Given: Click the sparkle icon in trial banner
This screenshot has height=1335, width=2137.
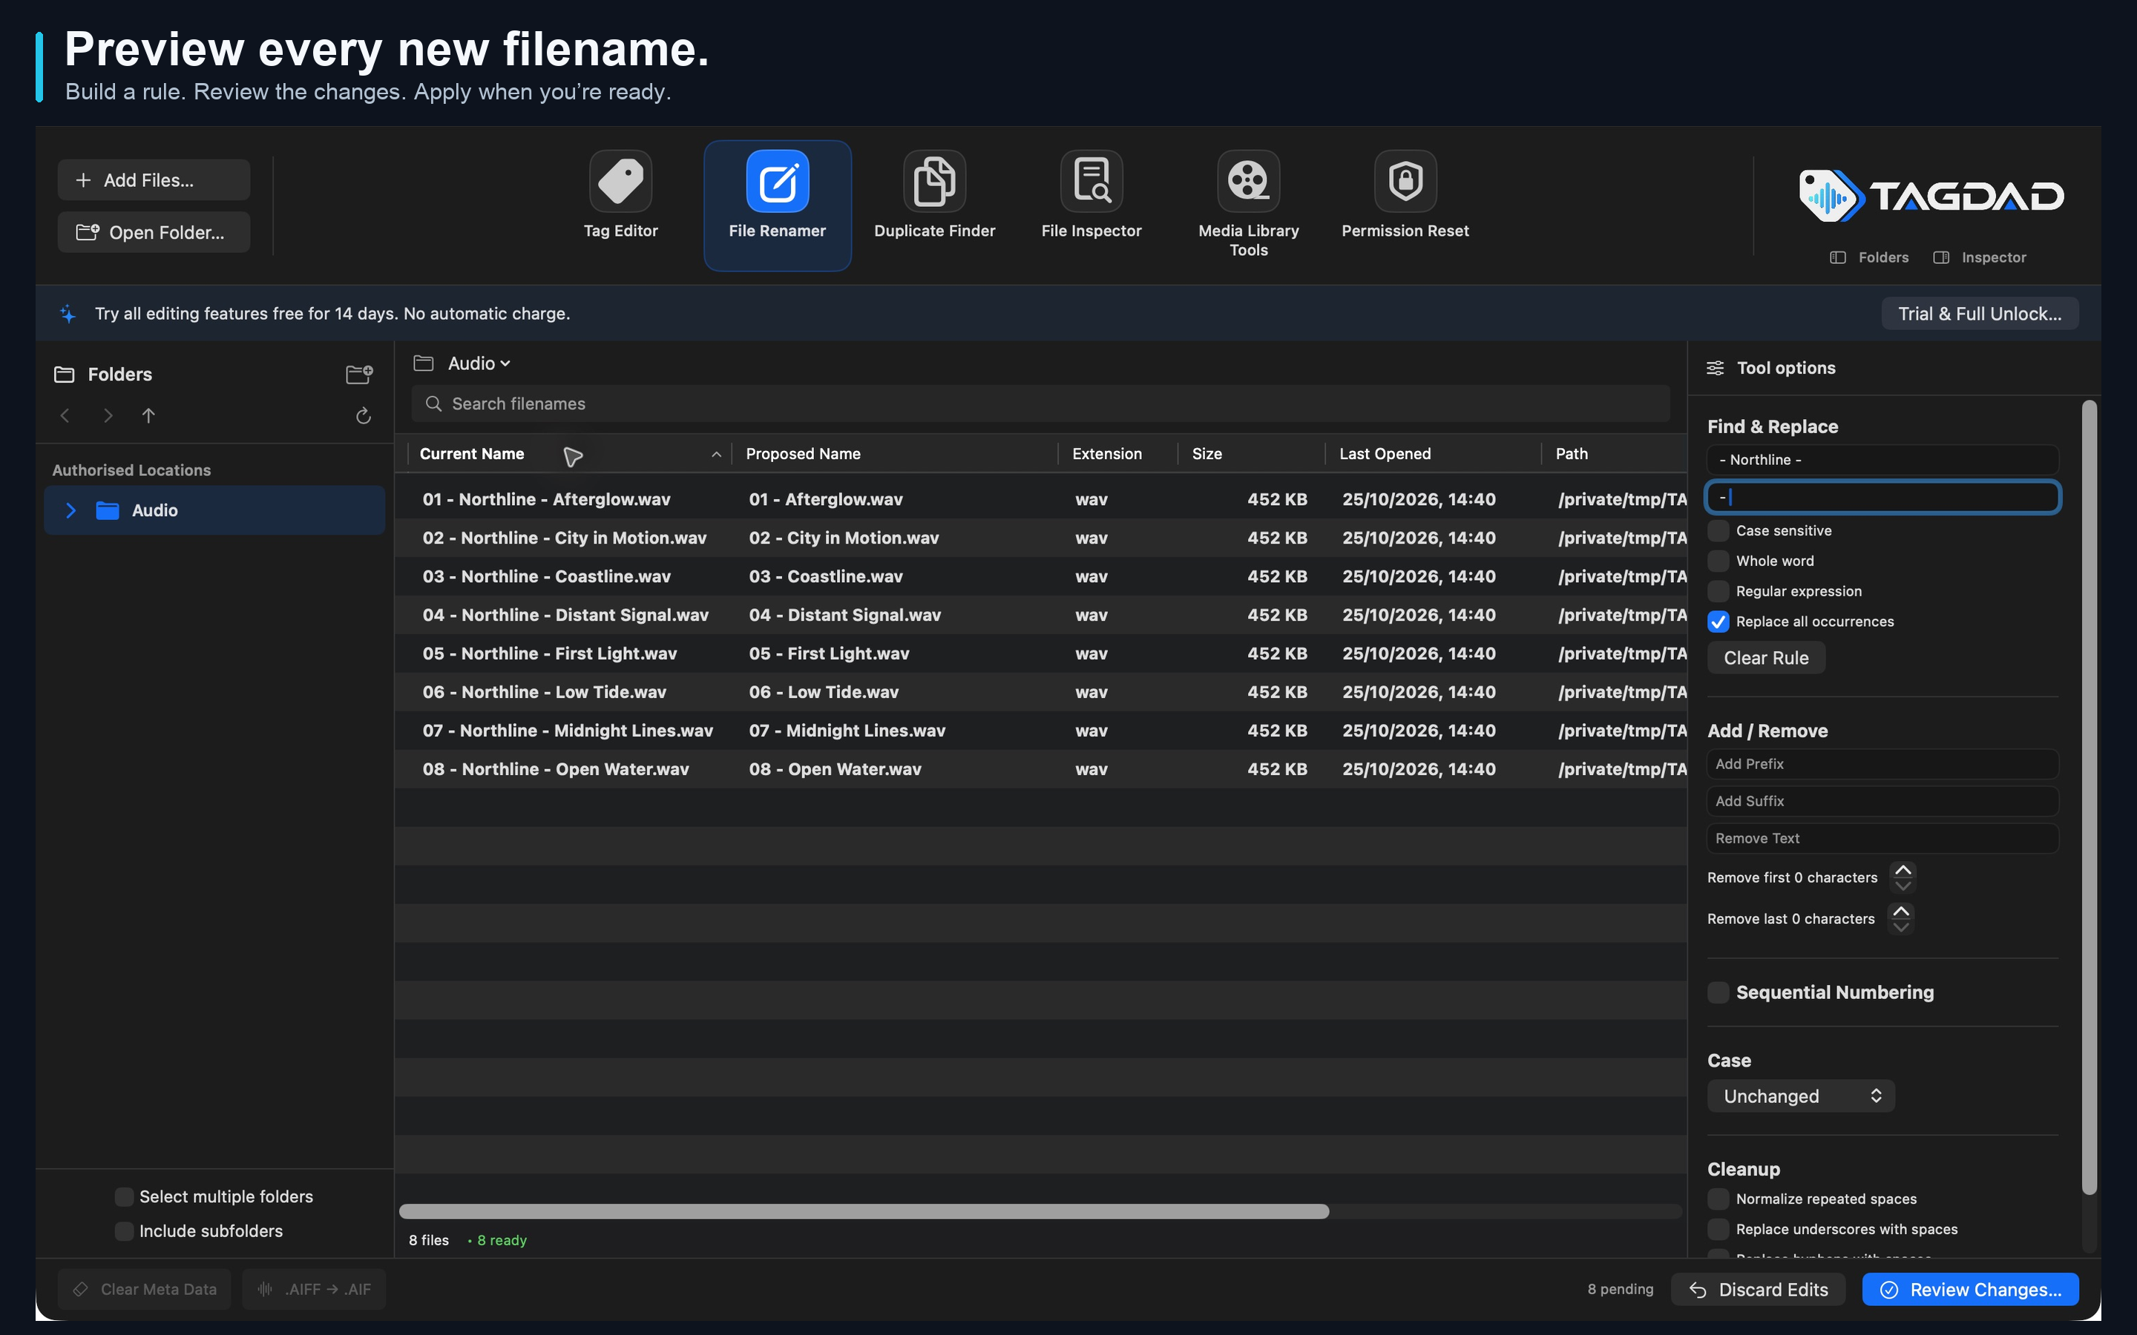Looking at the screenshot, I should (x=68, y=314).
